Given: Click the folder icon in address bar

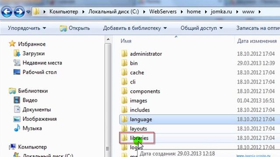Looking at the screenshot, I should 36,12.
